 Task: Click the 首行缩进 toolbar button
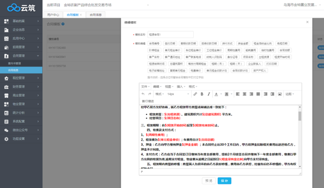coord(148,101)
